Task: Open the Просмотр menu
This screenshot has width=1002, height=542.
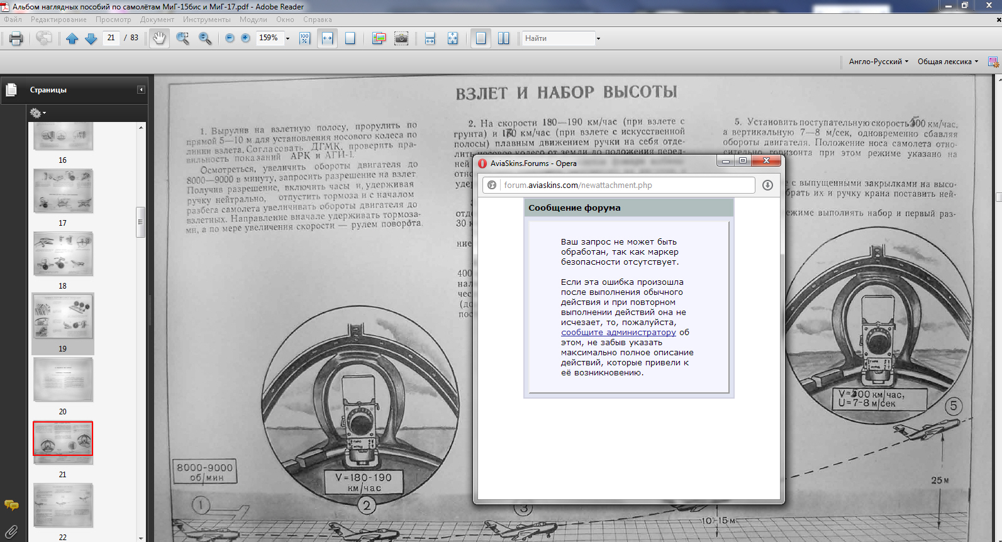Action: (113, 19)
